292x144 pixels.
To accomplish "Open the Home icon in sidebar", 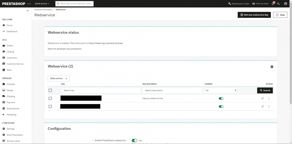I will click(4, 25).
